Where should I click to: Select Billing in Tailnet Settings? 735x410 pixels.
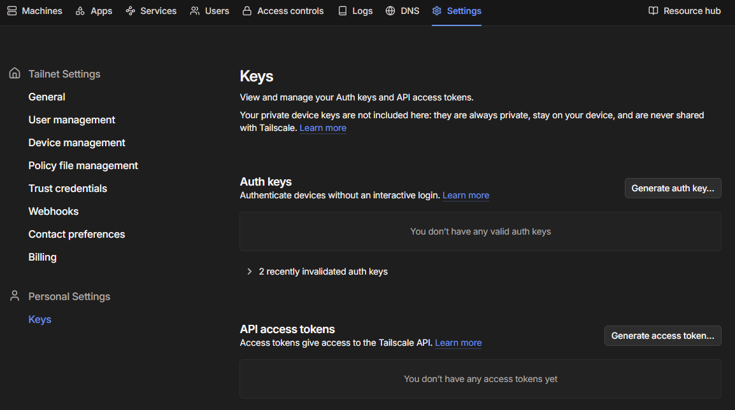click(x=43, y=257)
